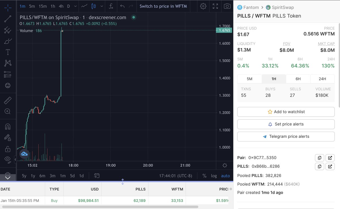Image resolution: width=340 pixels, height=209 pixels.
Task: Open PILLS token in explorer
Action: click(330, 166)
